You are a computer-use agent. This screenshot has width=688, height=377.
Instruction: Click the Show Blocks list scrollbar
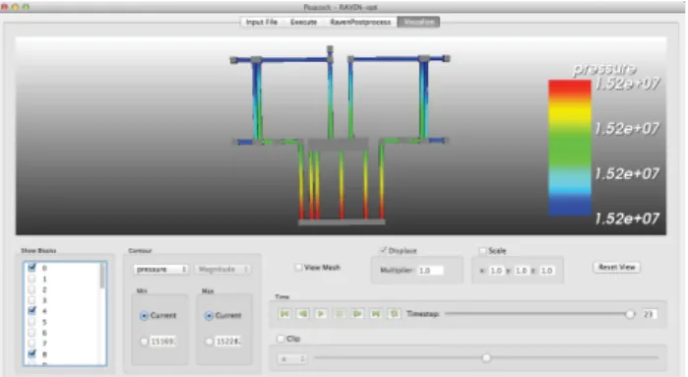(102, 276)
